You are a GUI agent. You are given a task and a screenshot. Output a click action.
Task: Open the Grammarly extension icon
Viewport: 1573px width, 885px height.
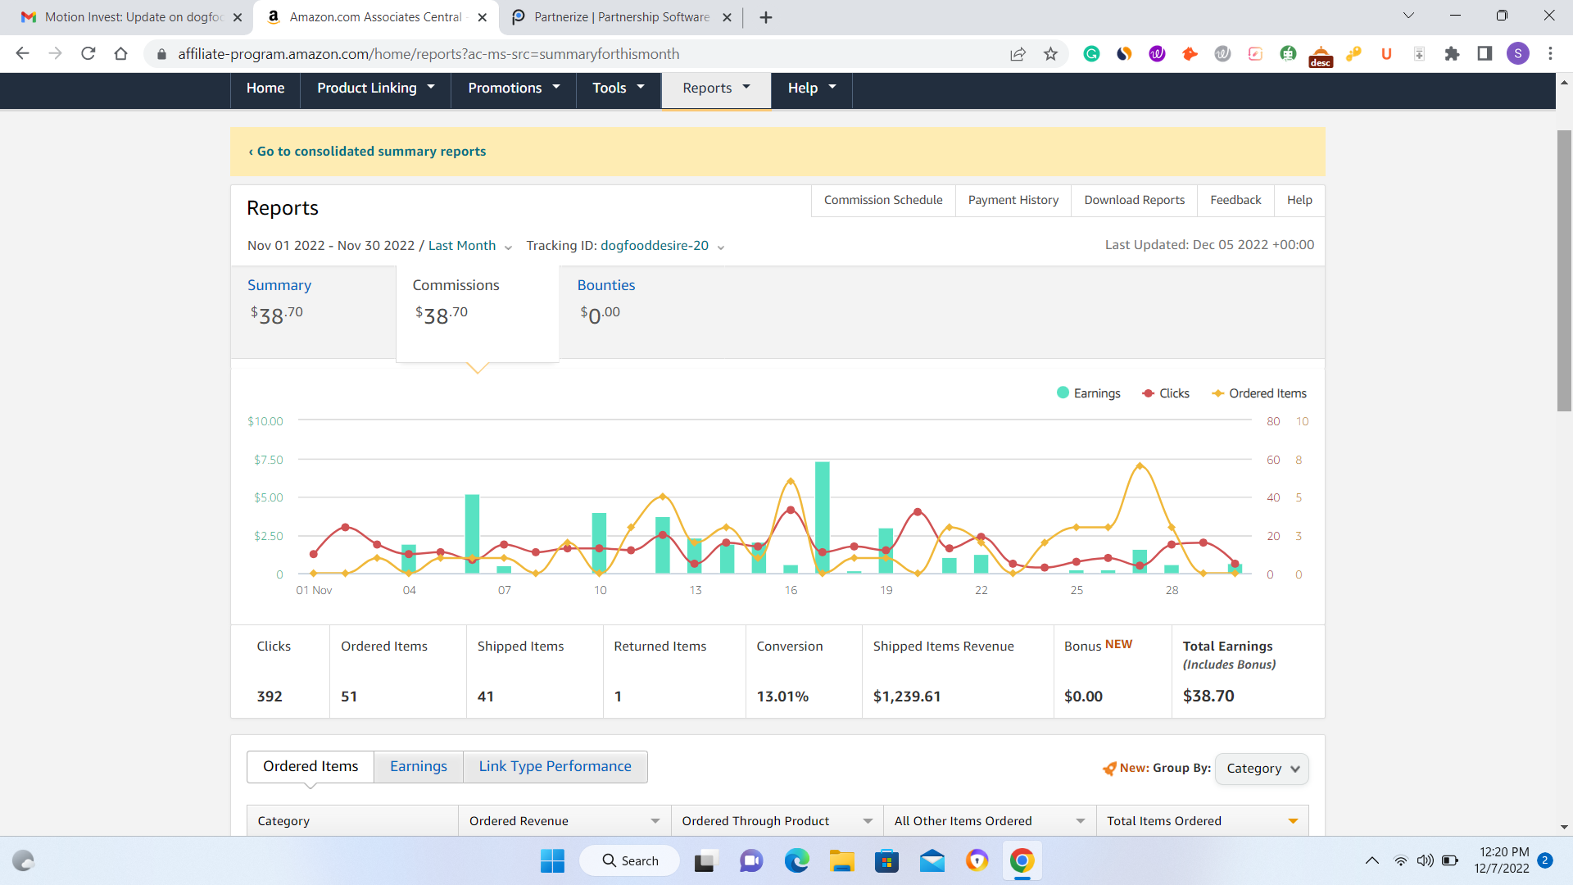pyautogui.click(x=1091, y=54)
